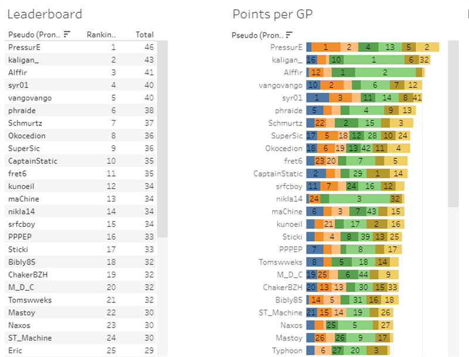The width and height of the screenshot is (469, 357).
Task: Select the dark green segment labeled 27 in Typhoon bar
Action: coord(337,351)
